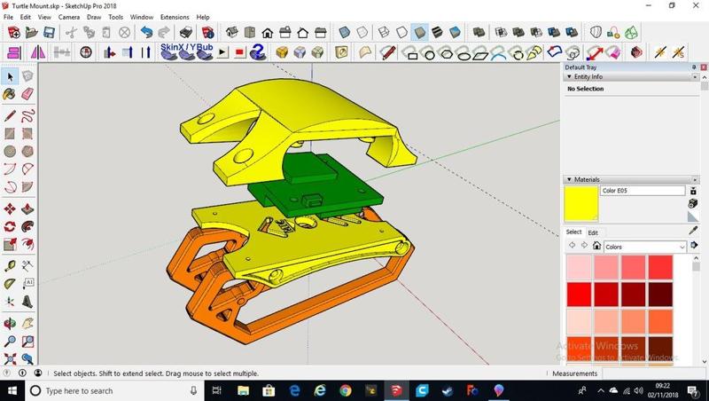Enable Hidden Line face style
709x401 pixels.
pyautogui.click(x=401, y=32)
